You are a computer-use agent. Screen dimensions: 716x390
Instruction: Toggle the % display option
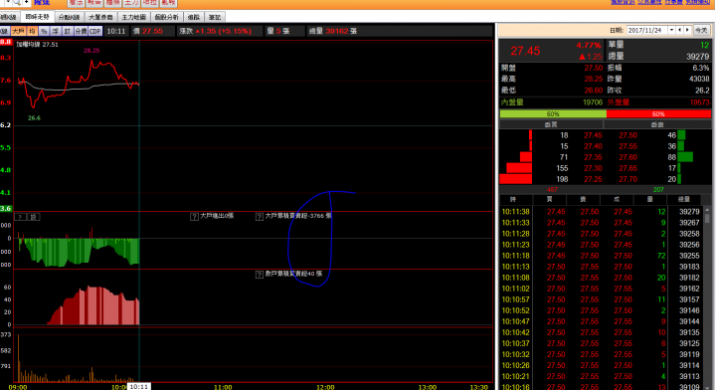coord(44,31)
